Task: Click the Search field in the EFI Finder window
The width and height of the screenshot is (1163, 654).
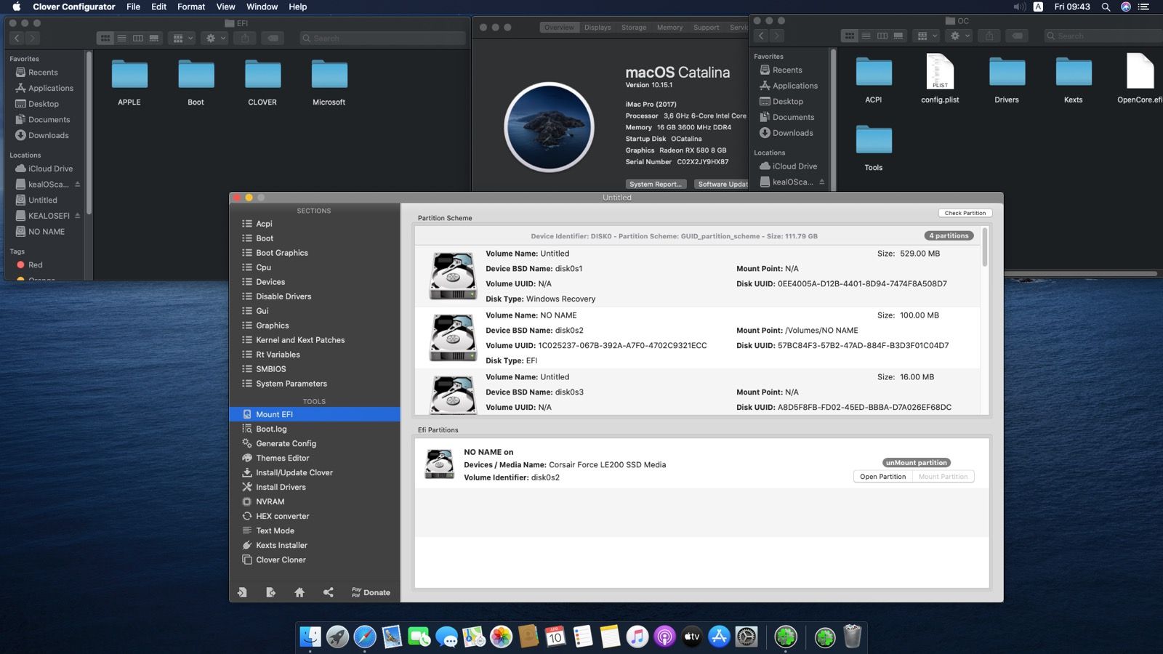Action: (383, 39)
